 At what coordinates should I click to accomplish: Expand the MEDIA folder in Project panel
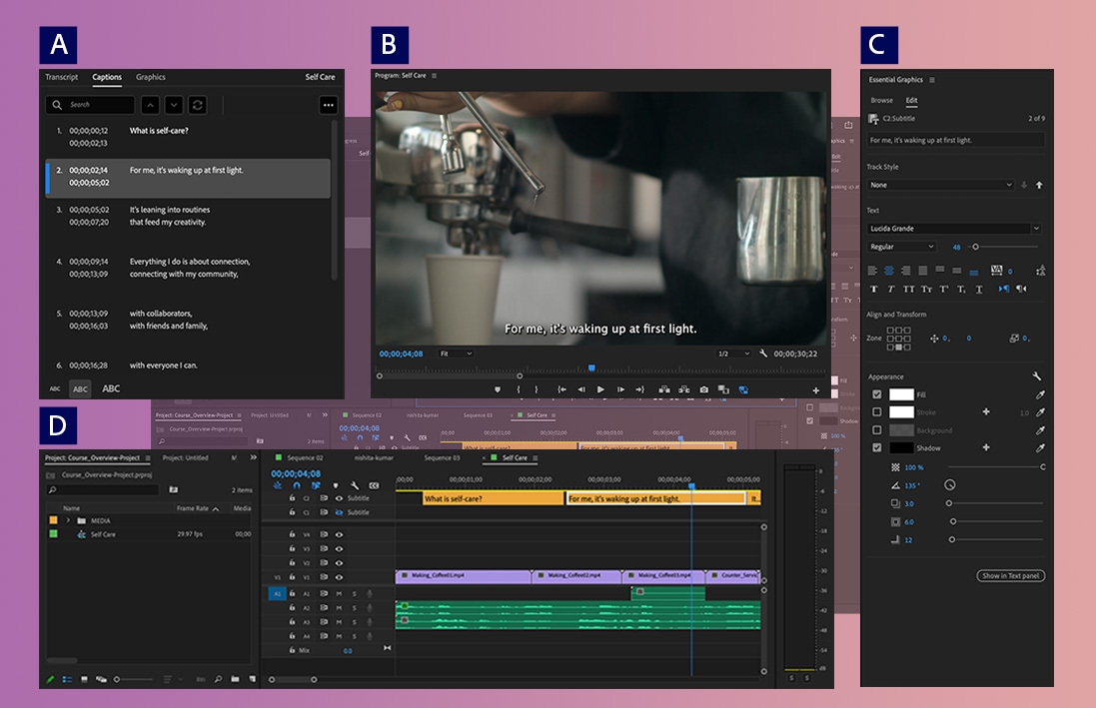pos(68,520)
